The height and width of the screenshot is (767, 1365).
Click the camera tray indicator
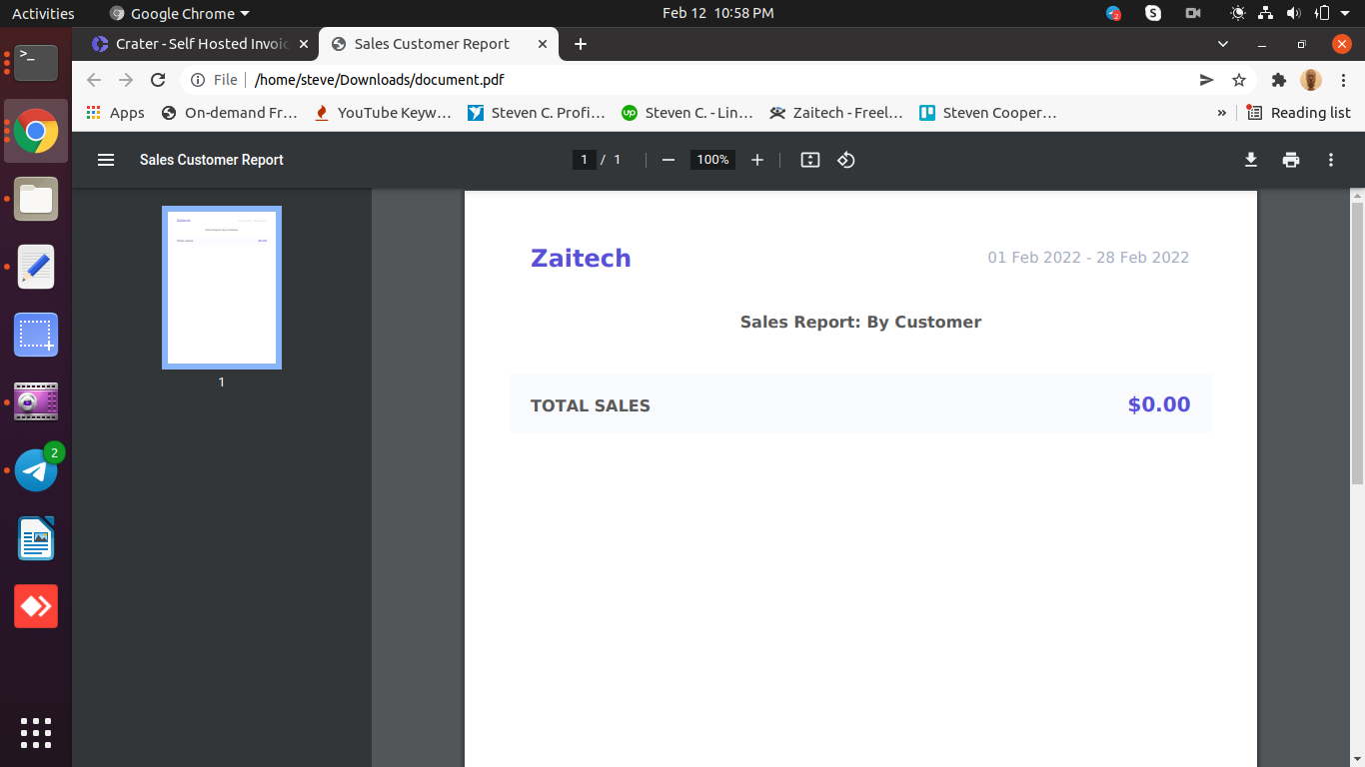coord(1192,13)
